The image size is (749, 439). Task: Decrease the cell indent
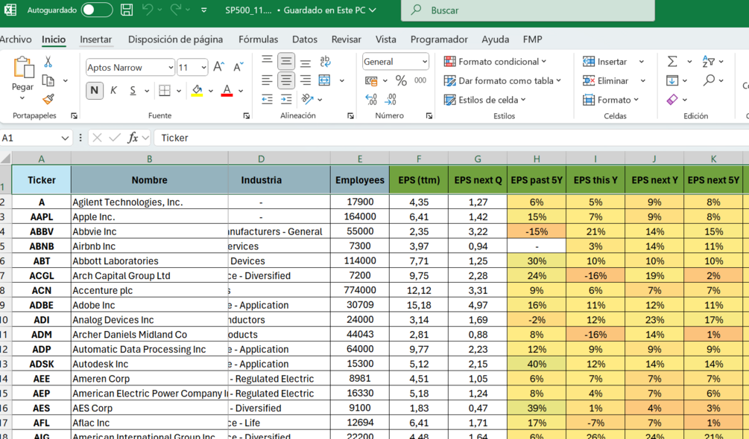pos(267,99)
